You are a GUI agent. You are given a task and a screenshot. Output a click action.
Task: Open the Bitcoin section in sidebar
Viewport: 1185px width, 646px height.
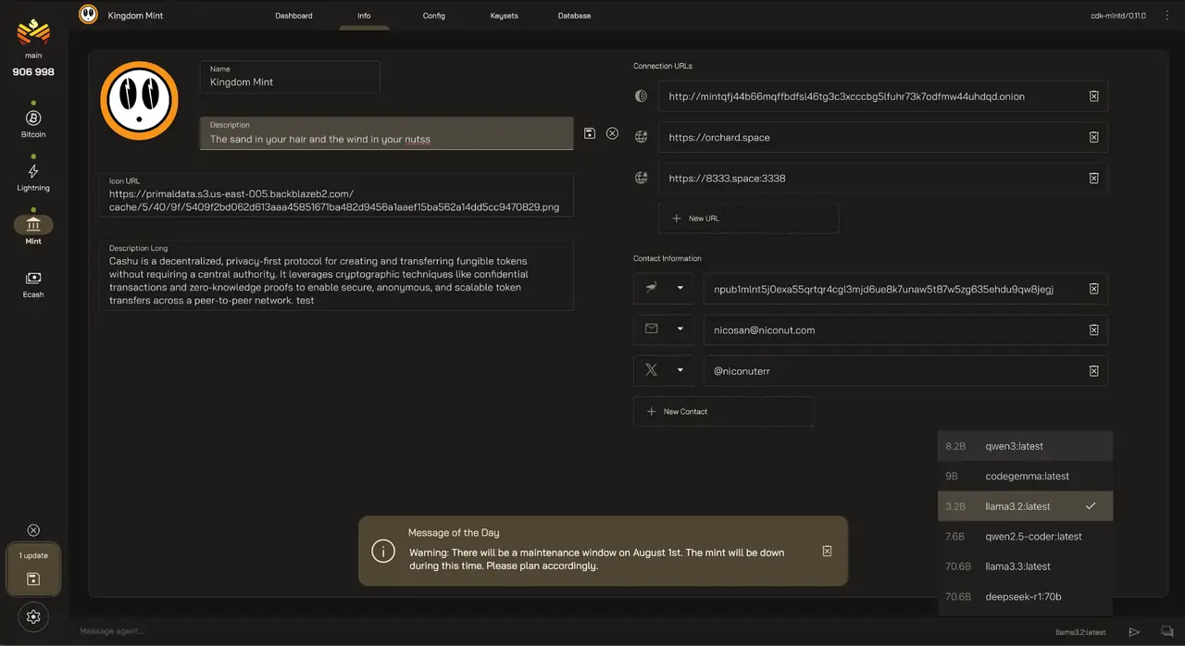click(x=33, y=123)
